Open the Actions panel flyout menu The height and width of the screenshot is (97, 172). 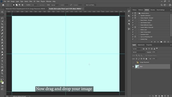(171, 10)
